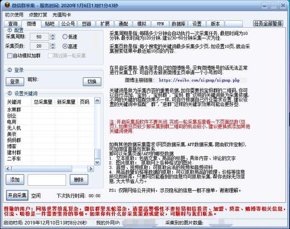
Task: Switch to the 公众号 tab
Action: pos(68,24)
